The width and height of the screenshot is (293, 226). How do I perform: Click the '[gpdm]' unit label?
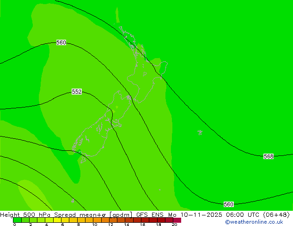point(121,215)
